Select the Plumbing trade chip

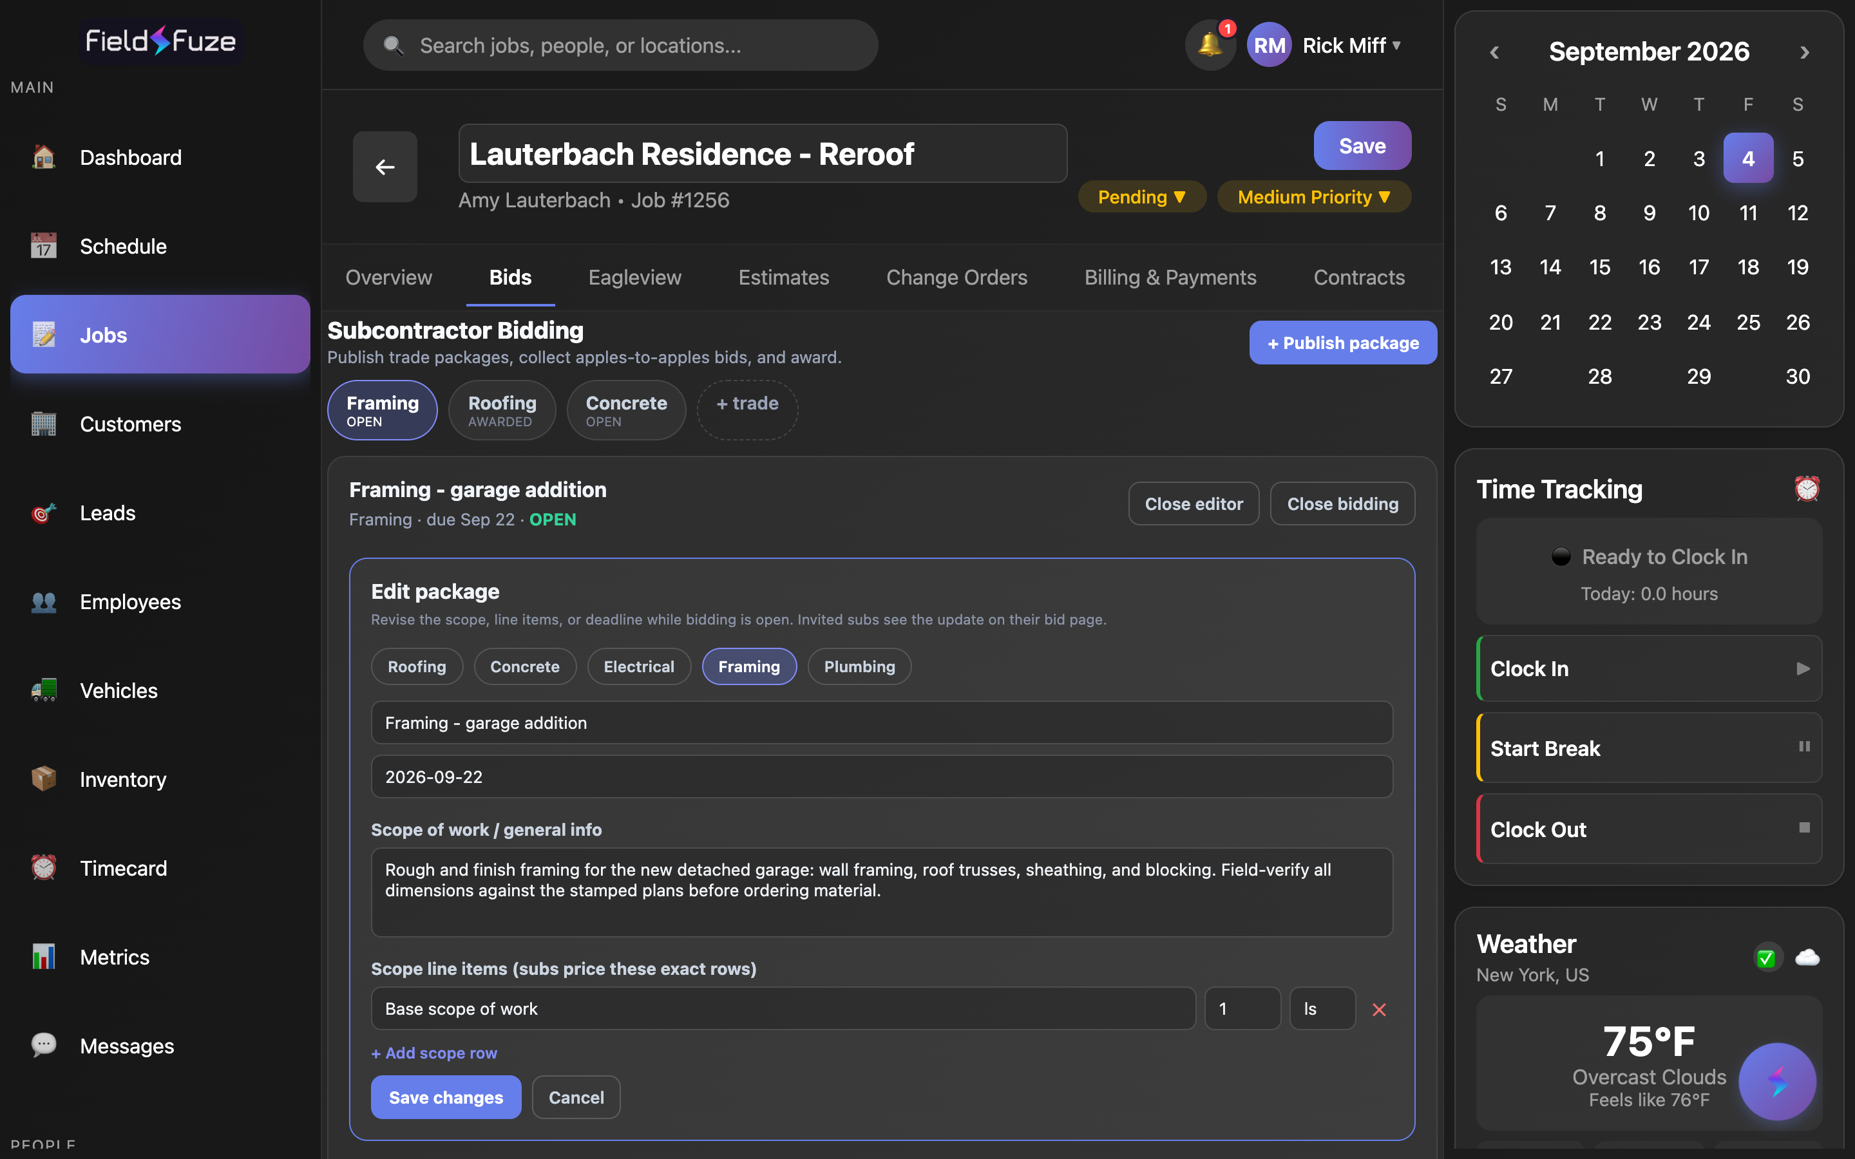(859, 667)
